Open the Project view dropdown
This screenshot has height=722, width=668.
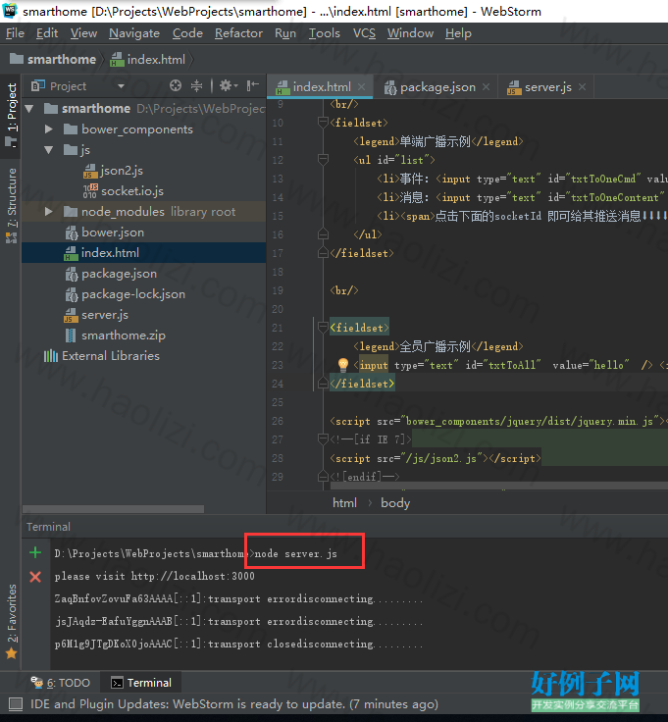tap(121, 86)
